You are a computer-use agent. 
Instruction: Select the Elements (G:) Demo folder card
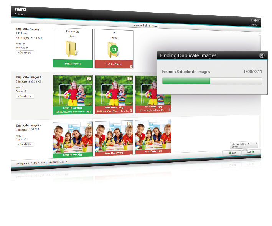(73, 48)
